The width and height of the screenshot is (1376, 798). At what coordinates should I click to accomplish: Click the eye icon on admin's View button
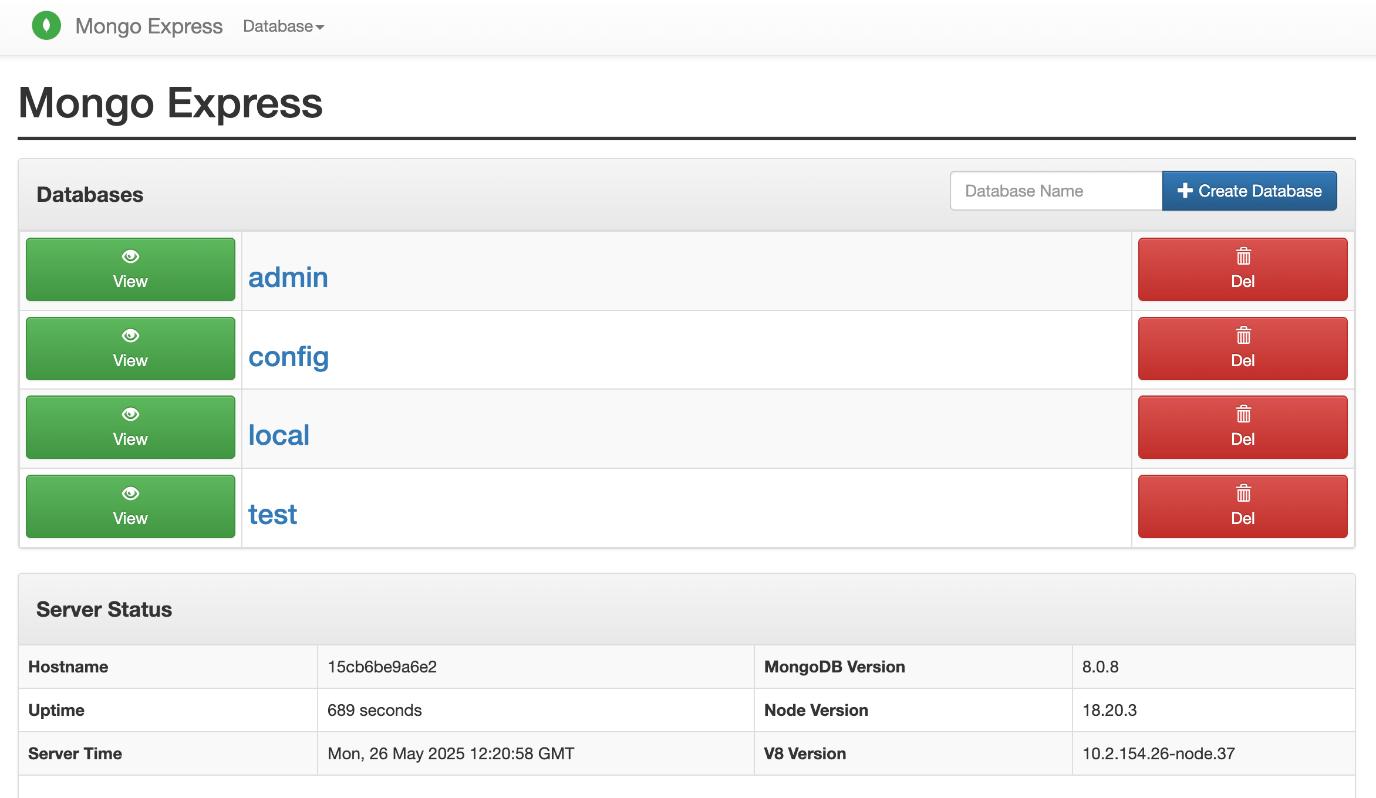[130, 256]
